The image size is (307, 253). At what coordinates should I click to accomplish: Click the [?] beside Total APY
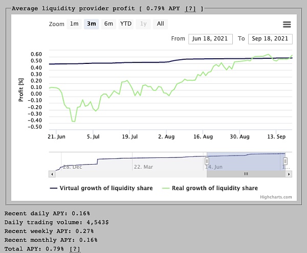(x=75, y=248)
